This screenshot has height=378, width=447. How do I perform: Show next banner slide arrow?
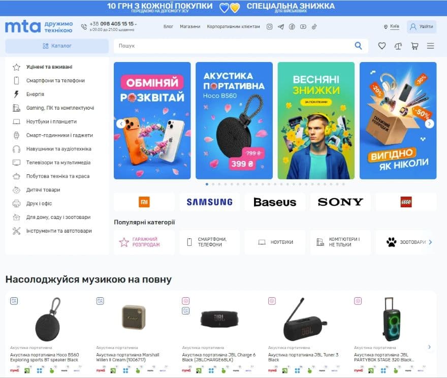point(429,124)
